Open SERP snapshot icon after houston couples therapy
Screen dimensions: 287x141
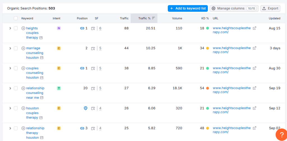coord(41,117)
